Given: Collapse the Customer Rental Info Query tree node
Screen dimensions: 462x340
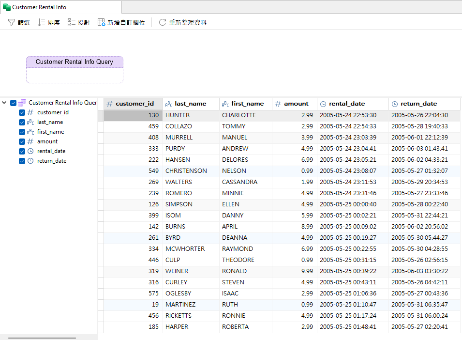Looking at the screenshot, I should point(4,102).
